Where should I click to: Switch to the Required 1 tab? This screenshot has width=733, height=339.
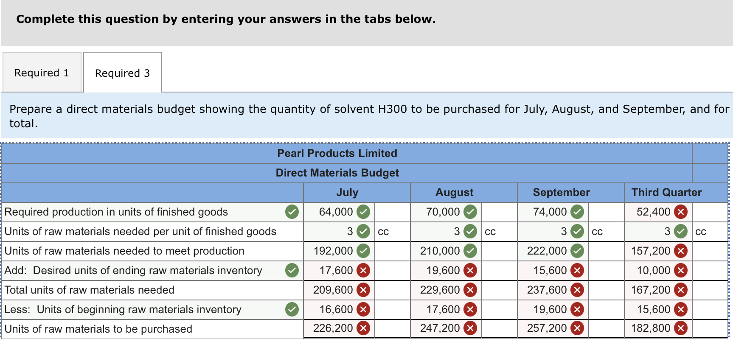[x=41, y=73]
